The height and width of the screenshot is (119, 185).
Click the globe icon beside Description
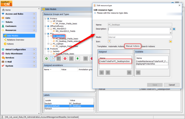click(x=174, y=29)
